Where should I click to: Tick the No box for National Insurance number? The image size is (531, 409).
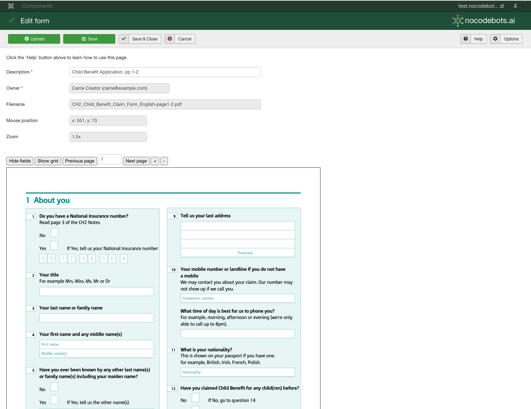(x=54, y=233)
